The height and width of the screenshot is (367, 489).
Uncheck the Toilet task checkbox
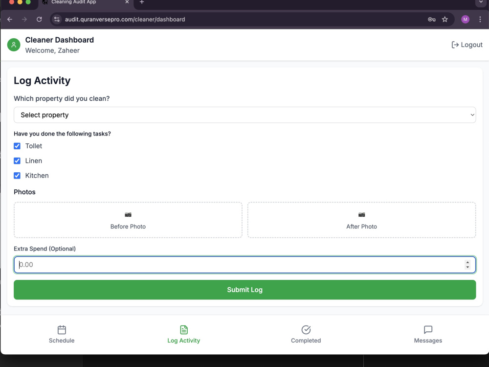[17, 146]
